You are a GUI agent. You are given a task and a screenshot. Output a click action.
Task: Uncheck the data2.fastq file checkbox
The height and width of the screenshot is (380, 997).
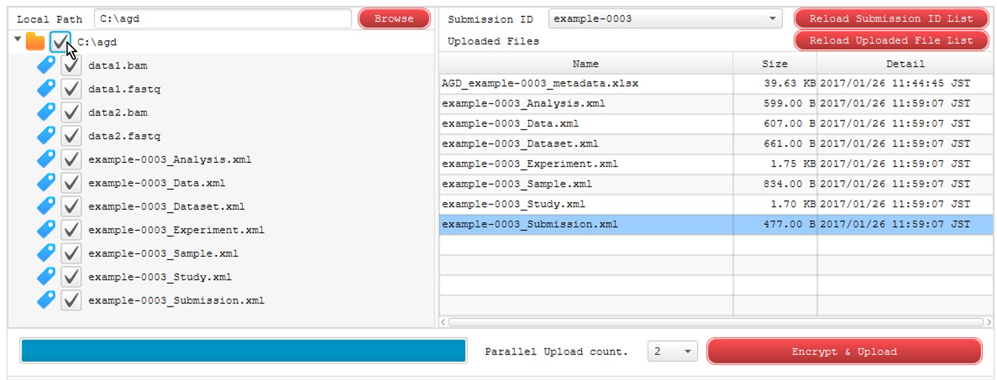coord(71,136)
